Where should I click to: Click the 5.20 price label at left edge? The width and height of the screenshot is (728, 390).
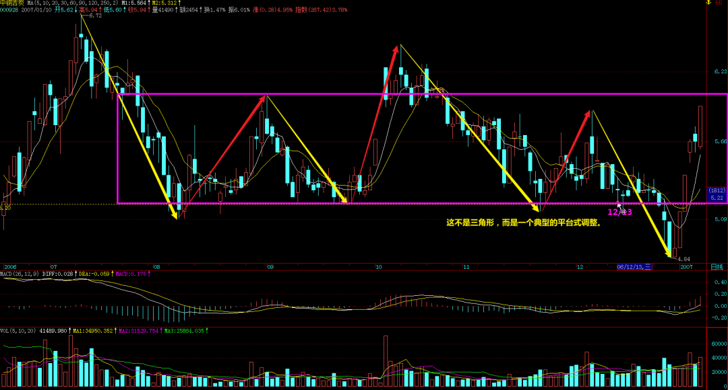point(5,208)
